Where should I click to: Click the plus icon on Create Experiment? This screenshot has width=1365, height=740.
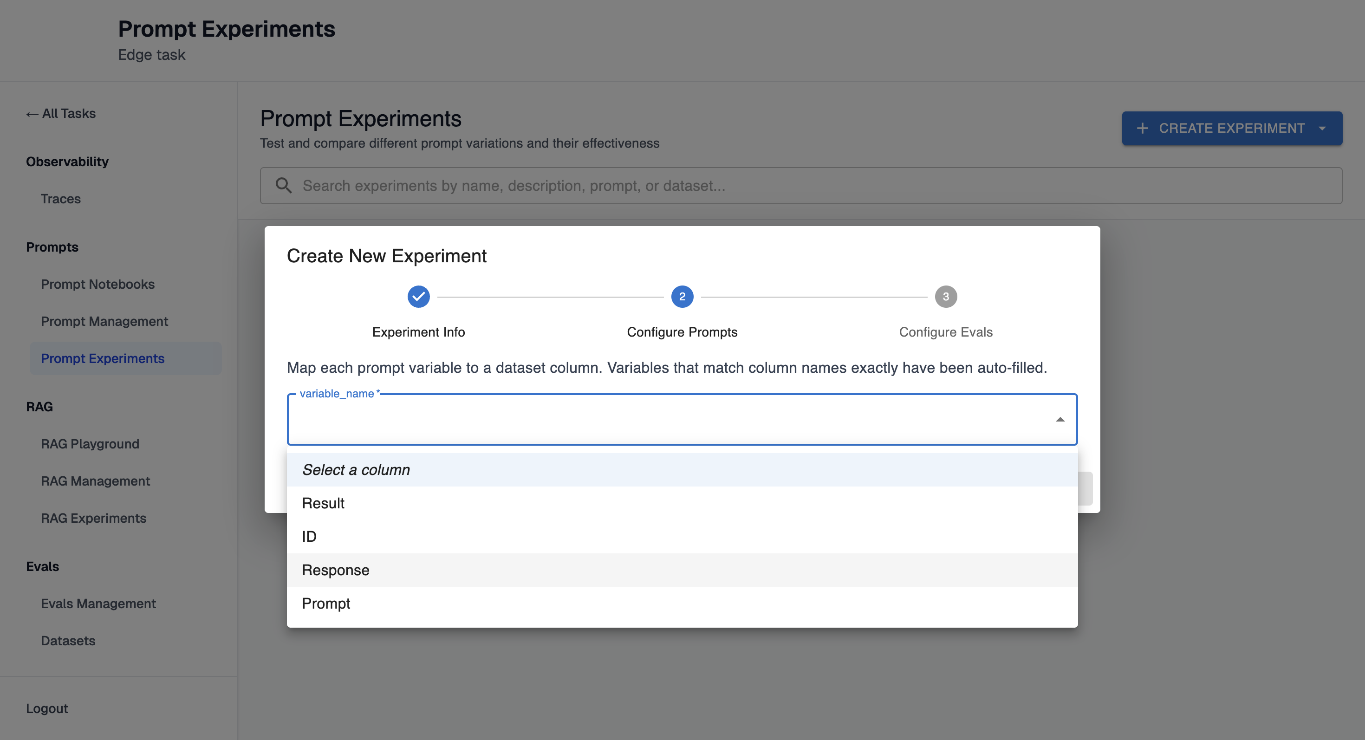[x=1143, y=128]
